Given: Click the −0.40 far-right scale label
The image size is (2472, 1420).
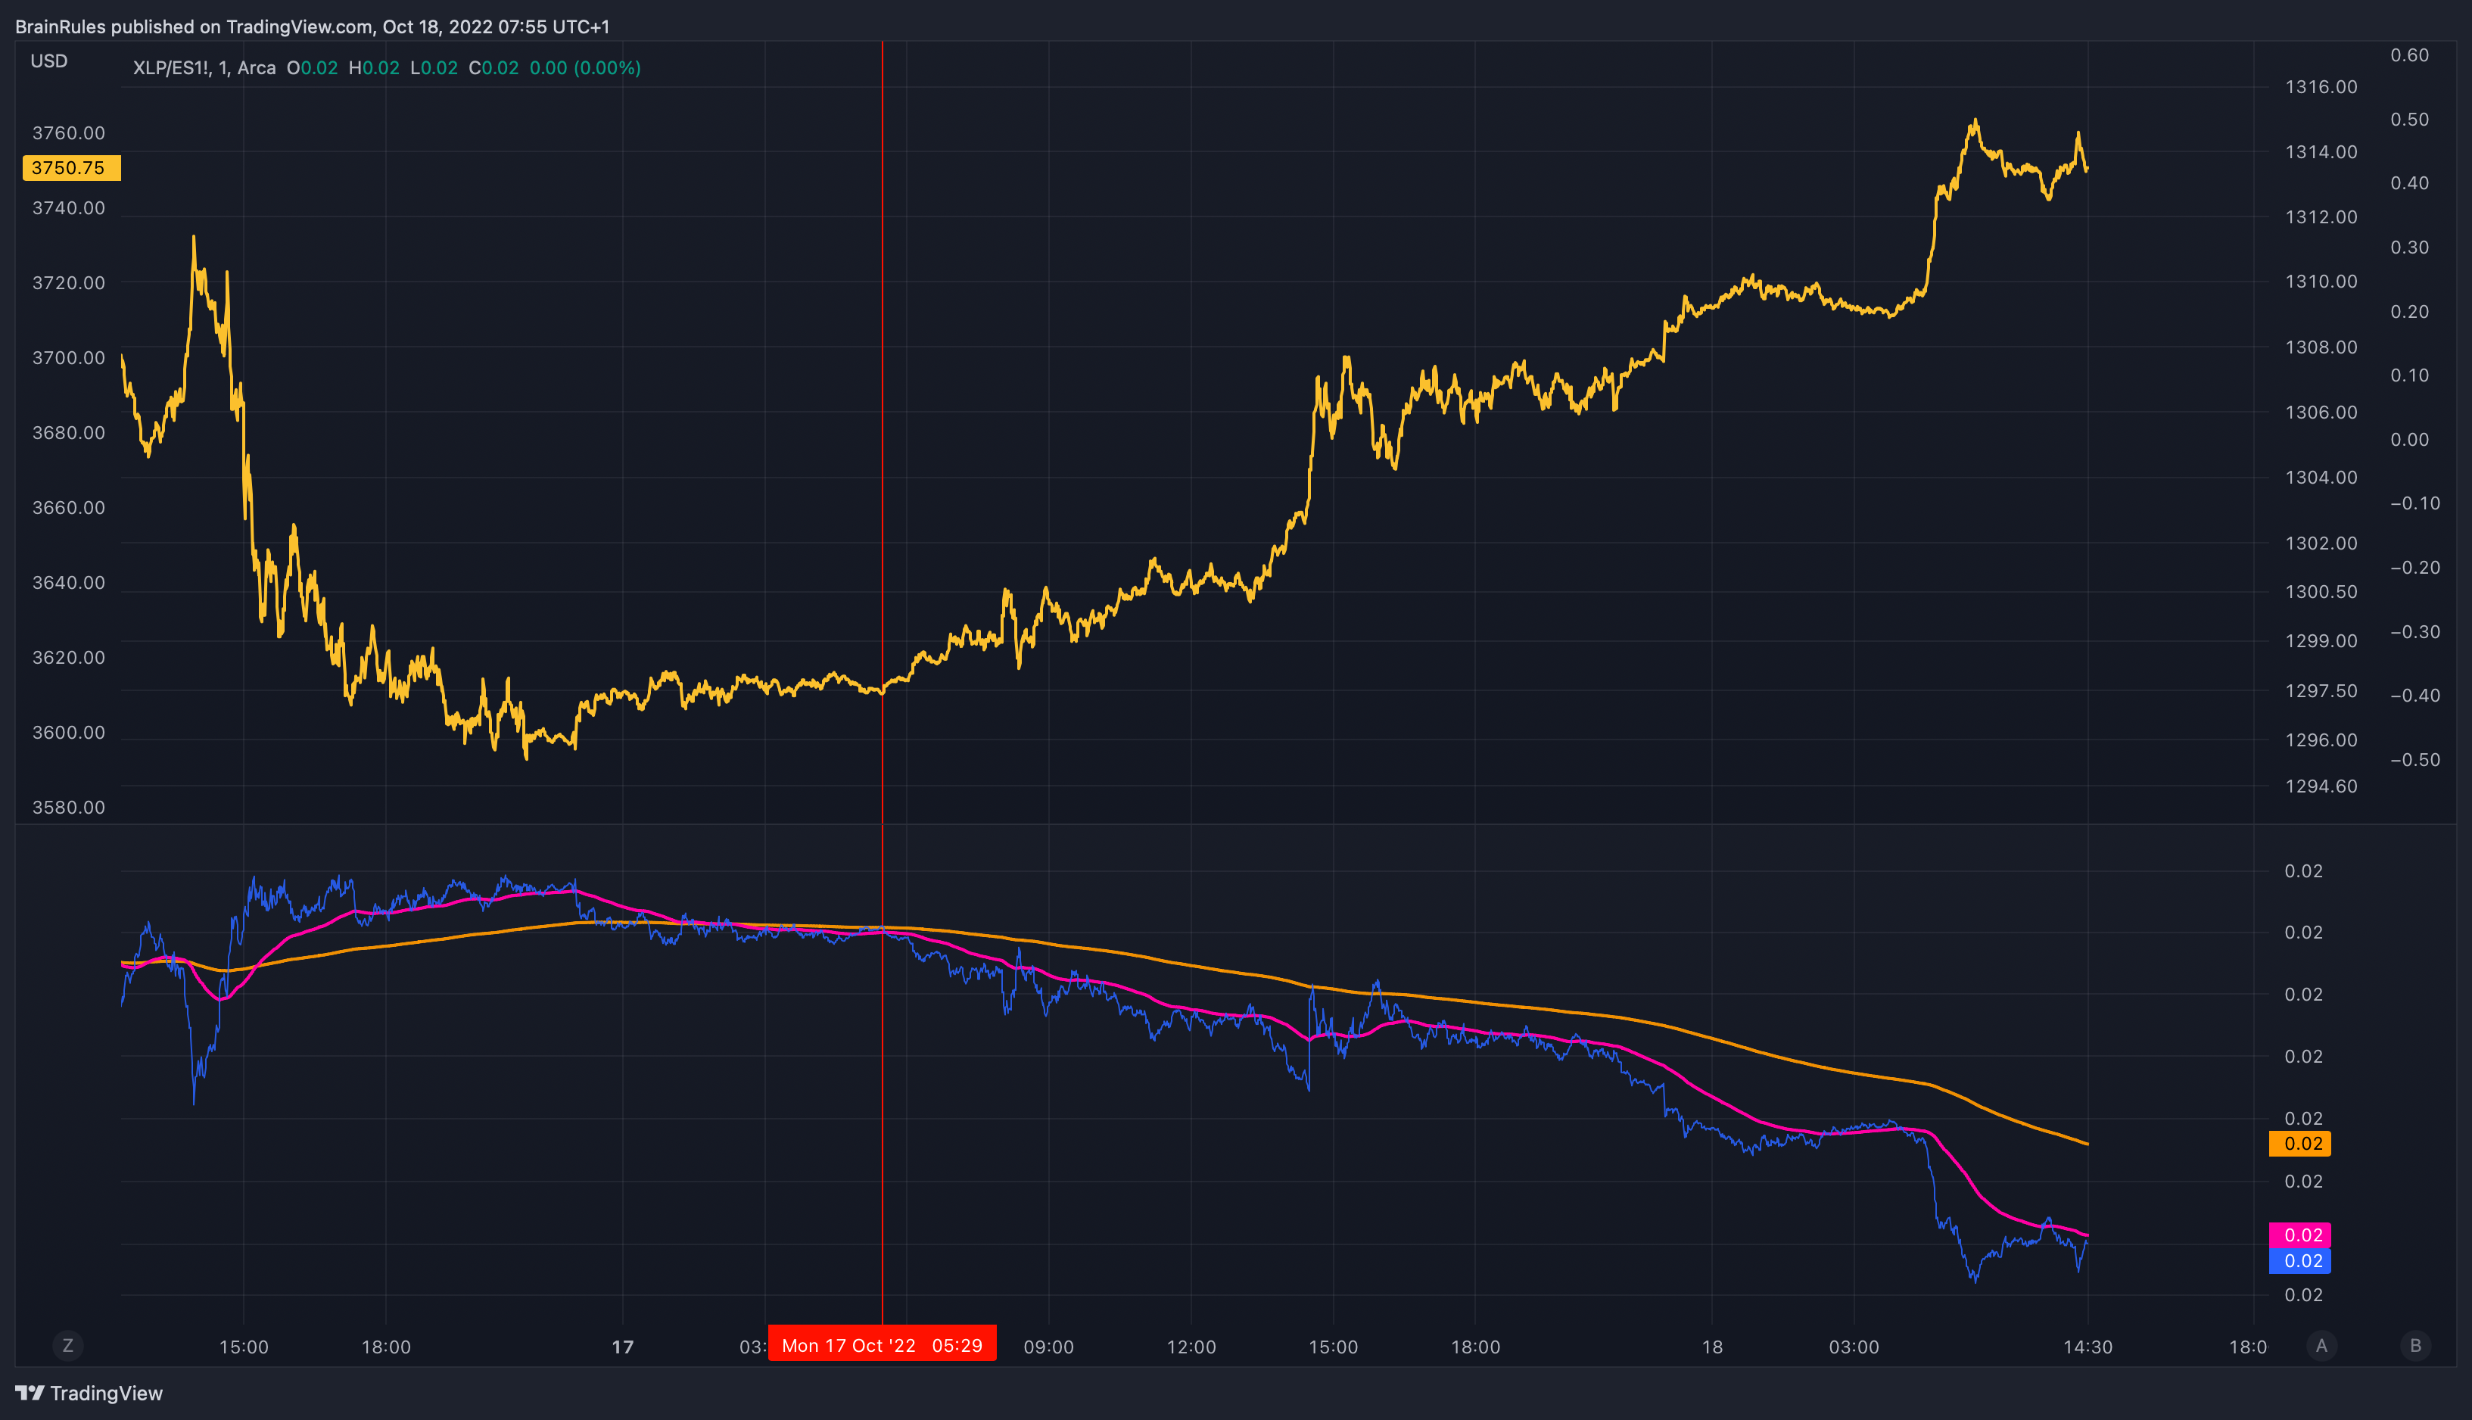Looking at the screenshot, I should (x=2414, y=696).
